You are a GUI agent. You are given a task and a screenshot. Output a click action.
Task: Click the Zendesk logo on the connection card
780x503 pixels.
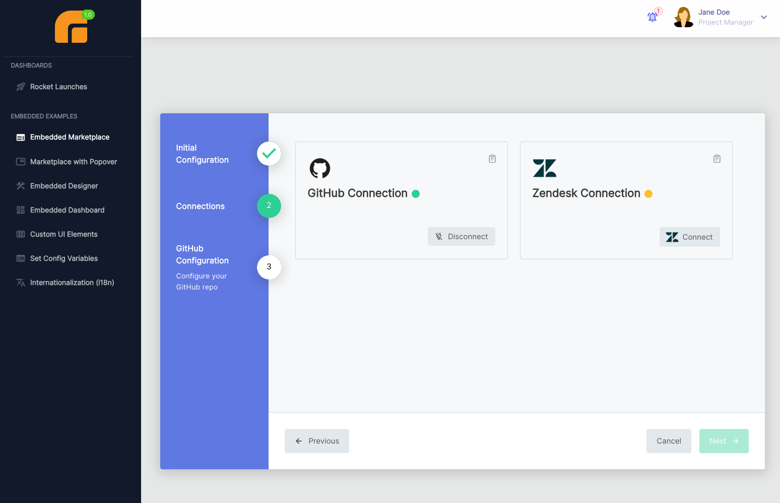click(545, 168)
